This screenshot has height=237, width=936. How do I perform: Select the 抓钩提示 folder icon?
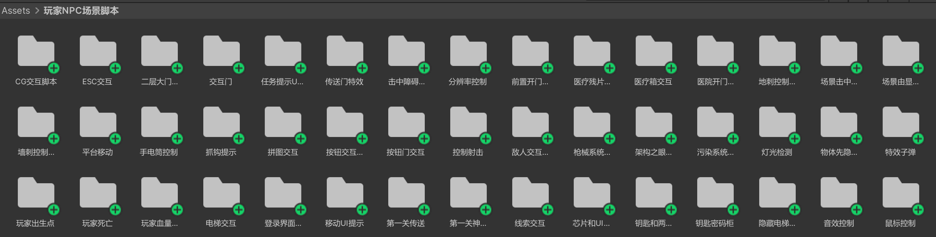[221, 122]
